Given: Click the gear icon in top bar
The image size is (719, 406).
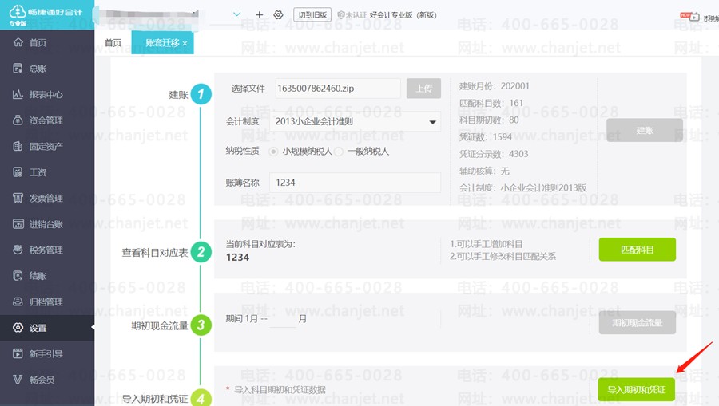Looking at the screenshot, I should 278,14.
